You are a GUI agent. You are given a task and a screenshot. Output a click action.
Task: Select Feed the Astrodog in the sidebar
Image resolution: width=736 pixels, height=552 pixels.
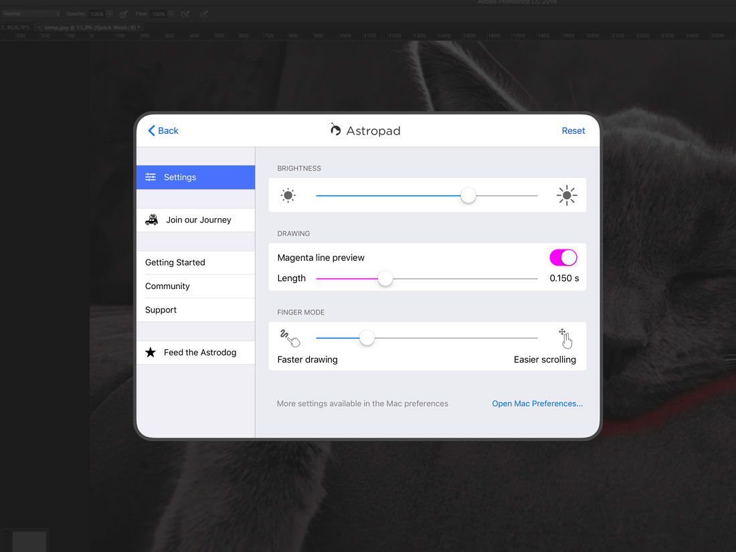pos(196,353)
